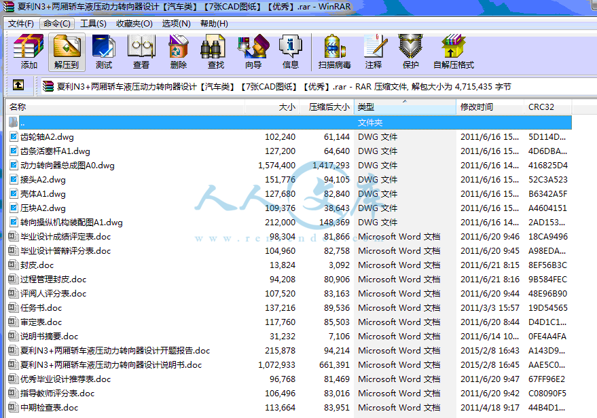Sort by the 压缩后大小 column header
This screenshot has width=597, height=418.
pos(327,107)
